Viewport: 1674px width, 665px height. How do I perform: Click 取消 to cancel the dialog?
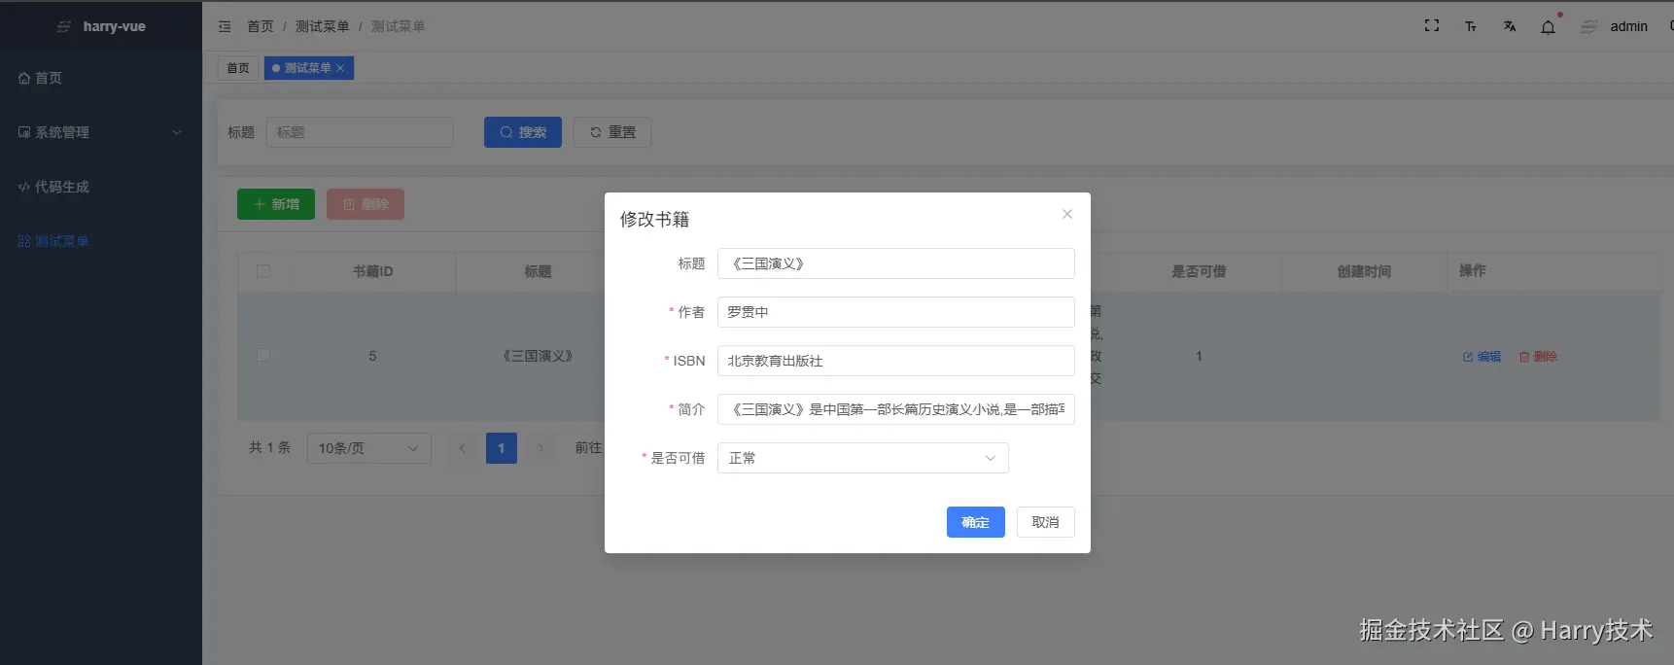[x=1046, y=522]
